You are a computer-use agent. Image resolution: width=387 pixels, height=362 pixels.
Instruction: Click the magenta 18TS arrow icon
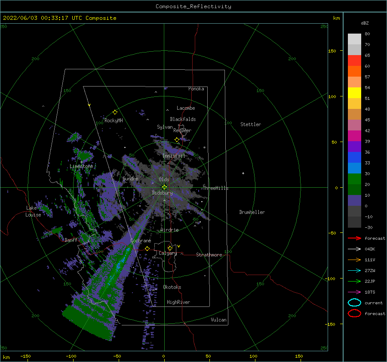354,292
